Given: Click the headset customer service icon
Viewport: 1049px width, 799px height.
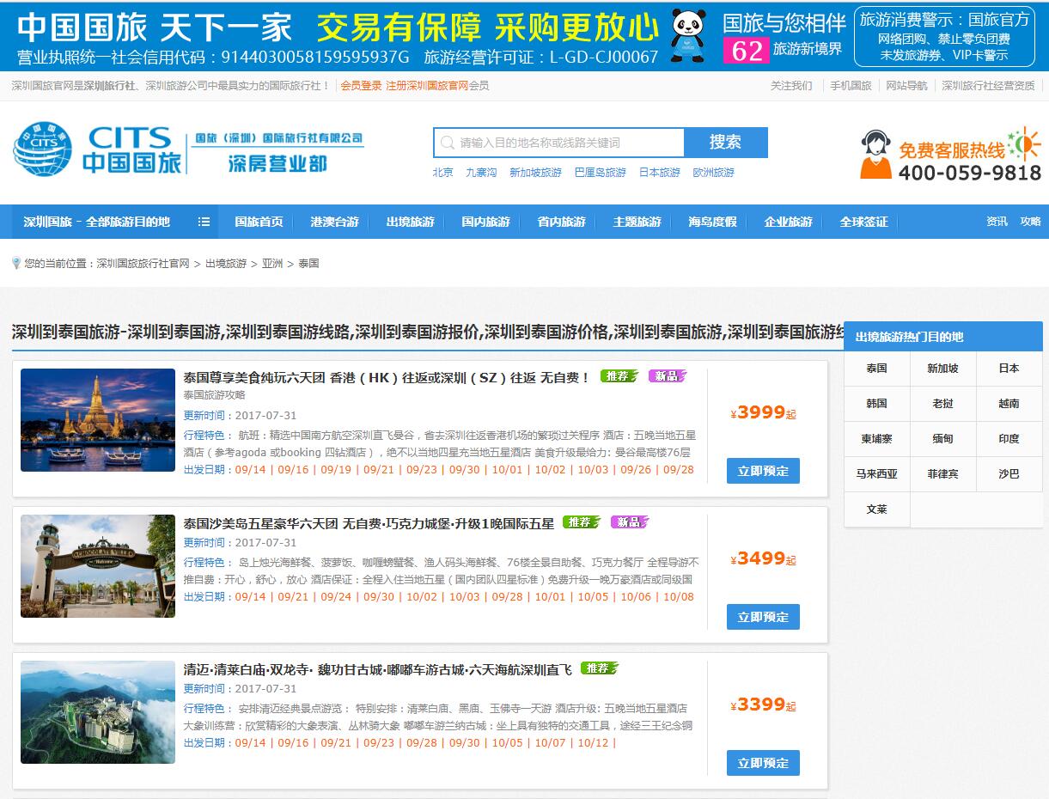Looking at the screenshot, I should 875,150.
